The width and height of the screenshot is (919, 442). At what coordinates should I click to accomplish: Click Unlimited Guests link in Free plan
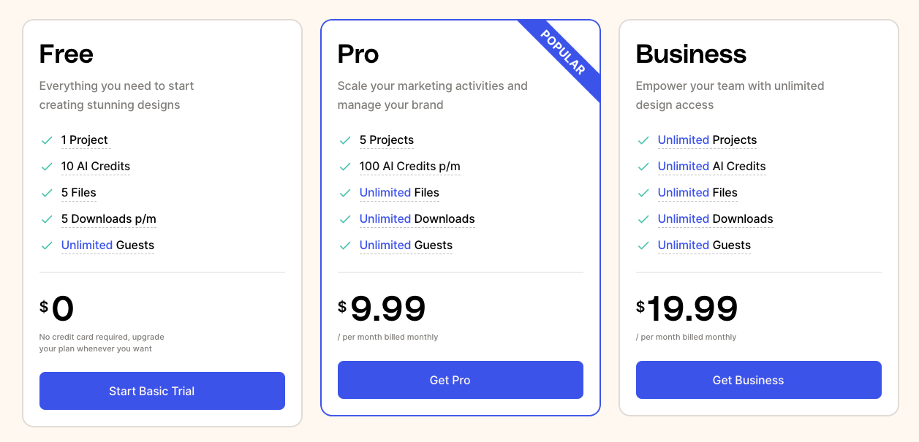pos(107,245)
